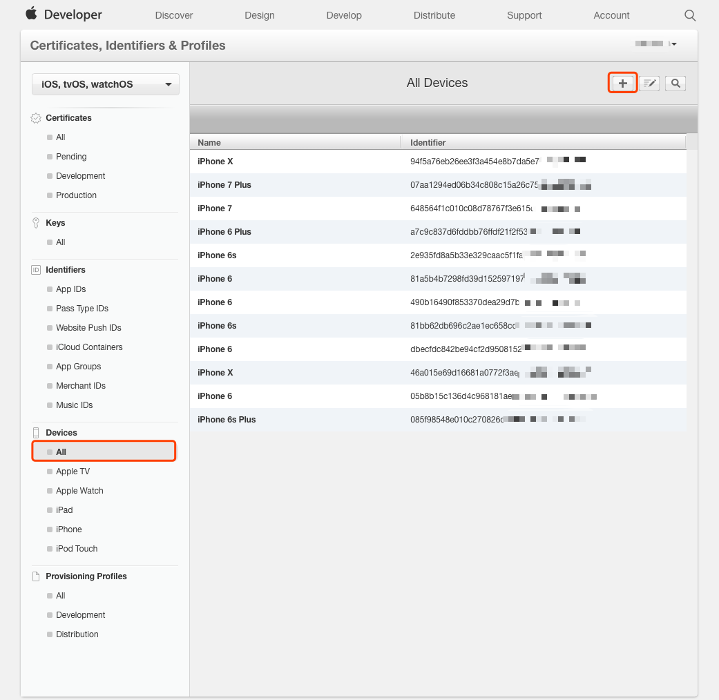Search devices with magnifier button
Viewport: 719px width, 700px height.
[x=675, y=83]
